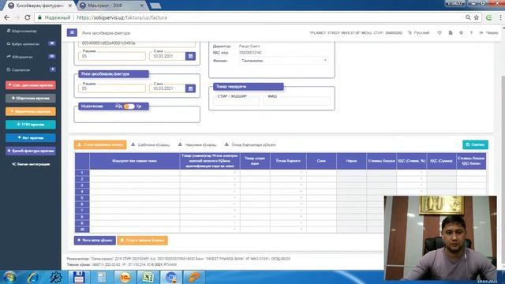Screen dimensions: 505x284
Task: Click the orange Excel upload button above table
Action: 100,145
